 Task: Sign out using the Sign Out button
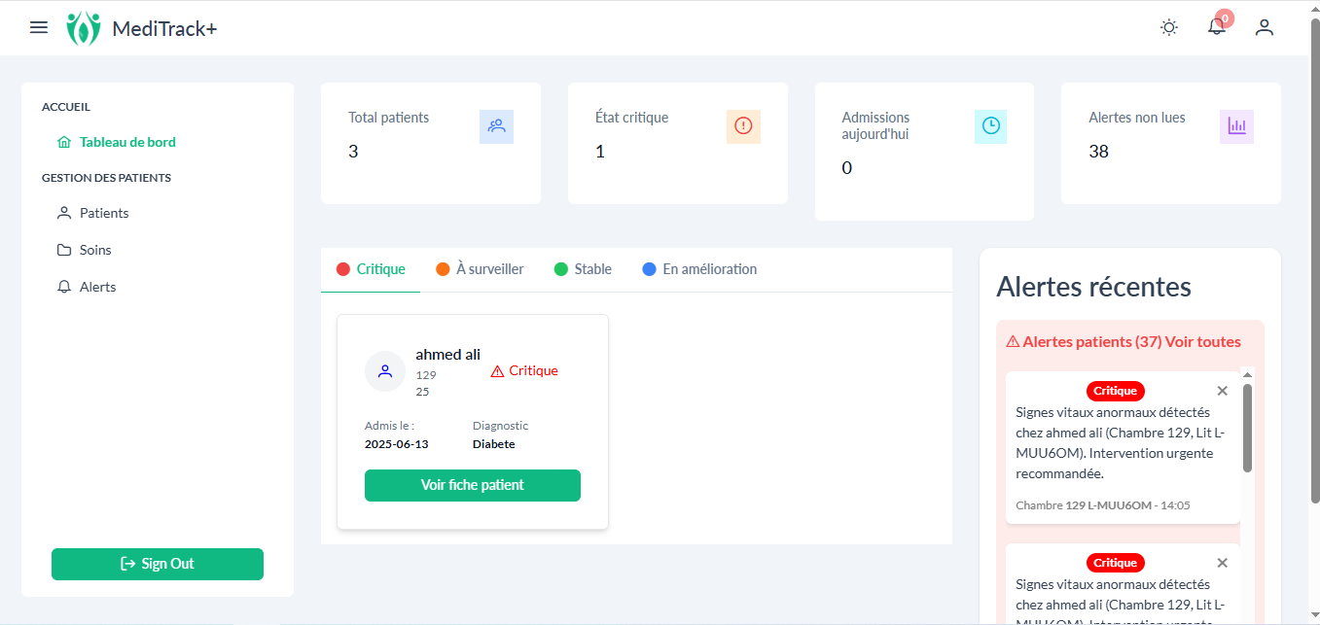coord(158,564)
